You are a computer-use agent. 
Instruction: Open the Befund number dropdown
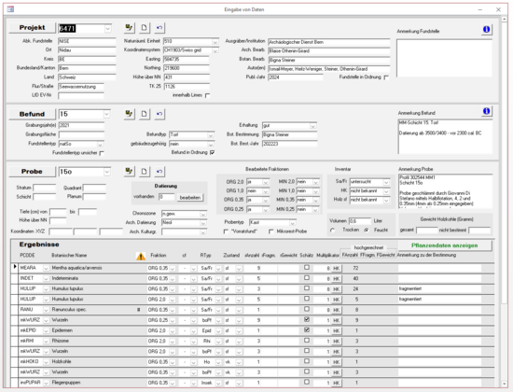point(106,114)
